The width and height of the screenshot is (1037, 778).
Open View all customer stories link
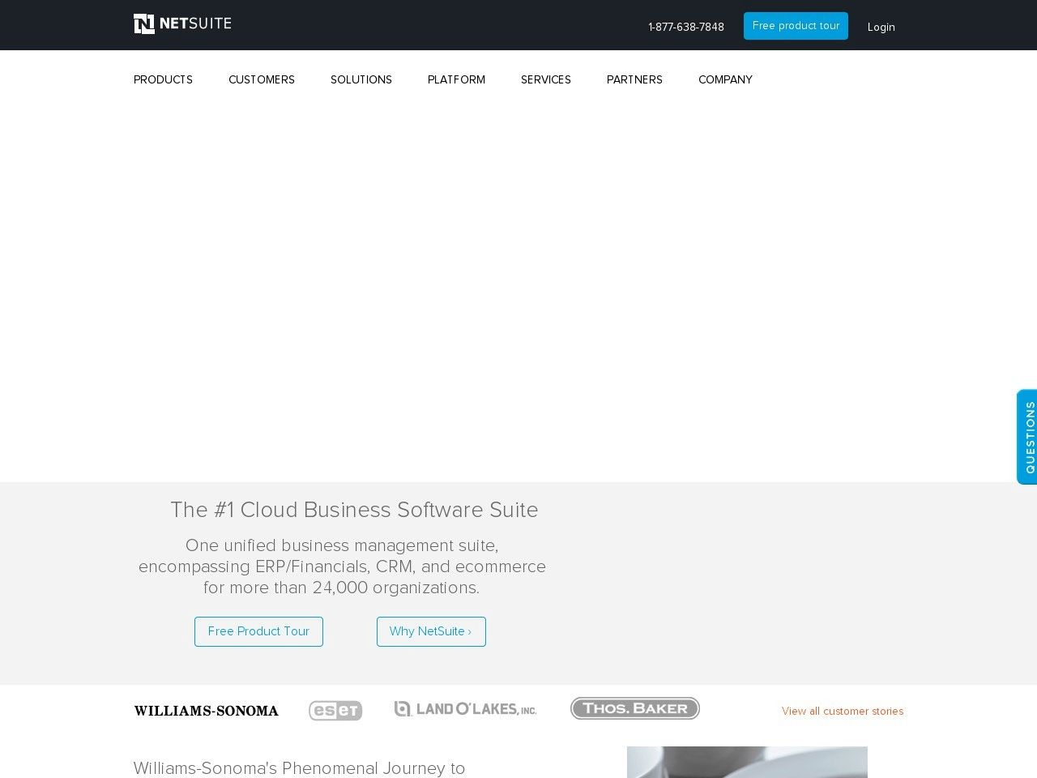(x=843, y=711)
